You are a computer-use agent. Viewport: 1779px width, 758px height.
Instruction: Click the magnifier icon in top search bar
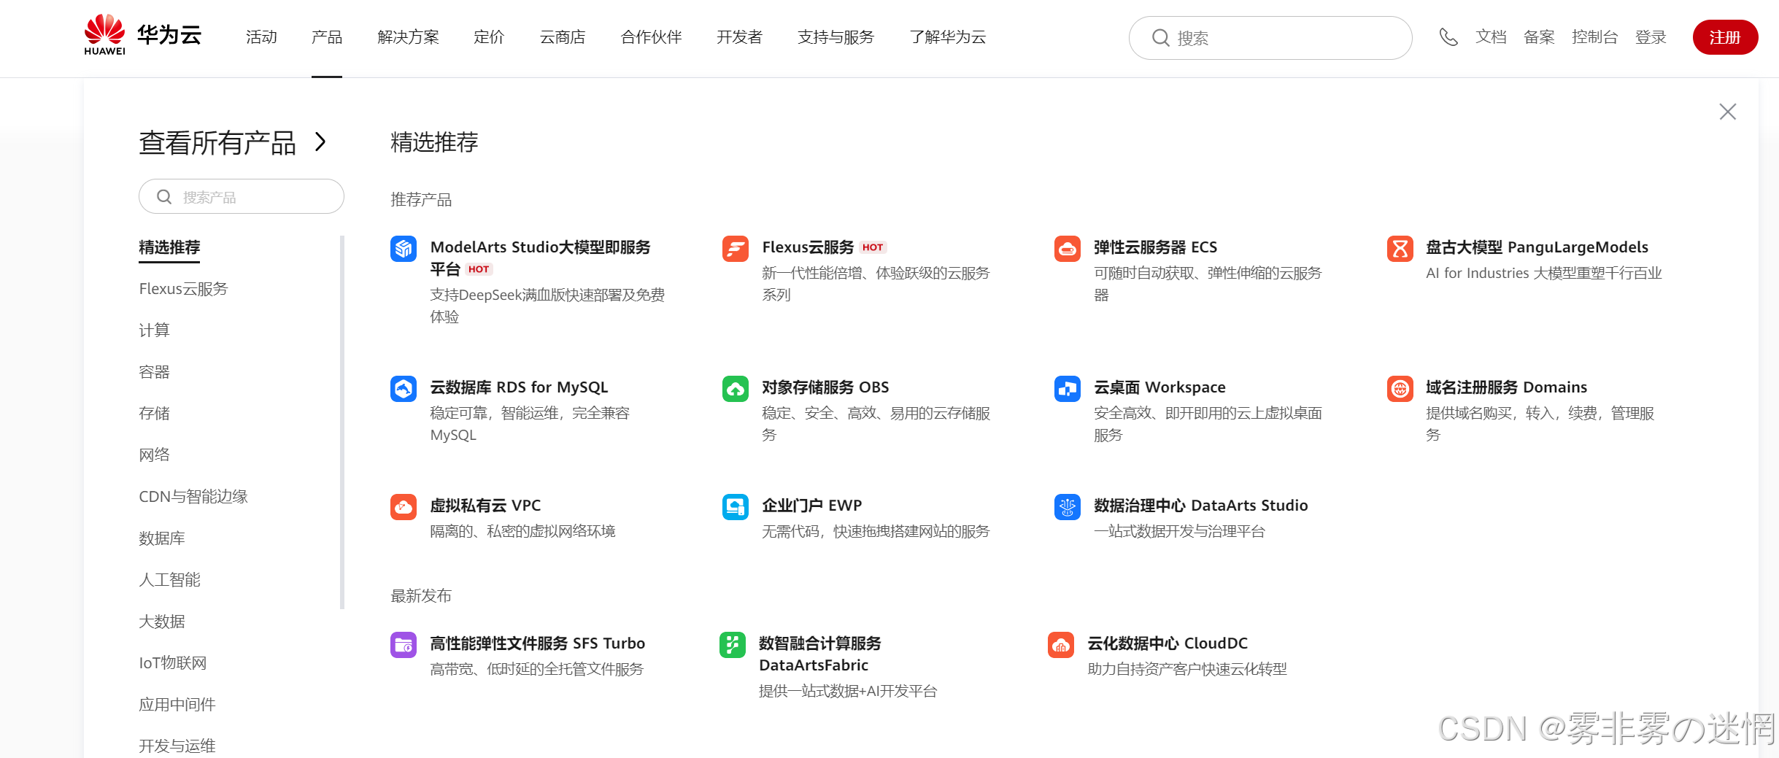(1160, 37)
